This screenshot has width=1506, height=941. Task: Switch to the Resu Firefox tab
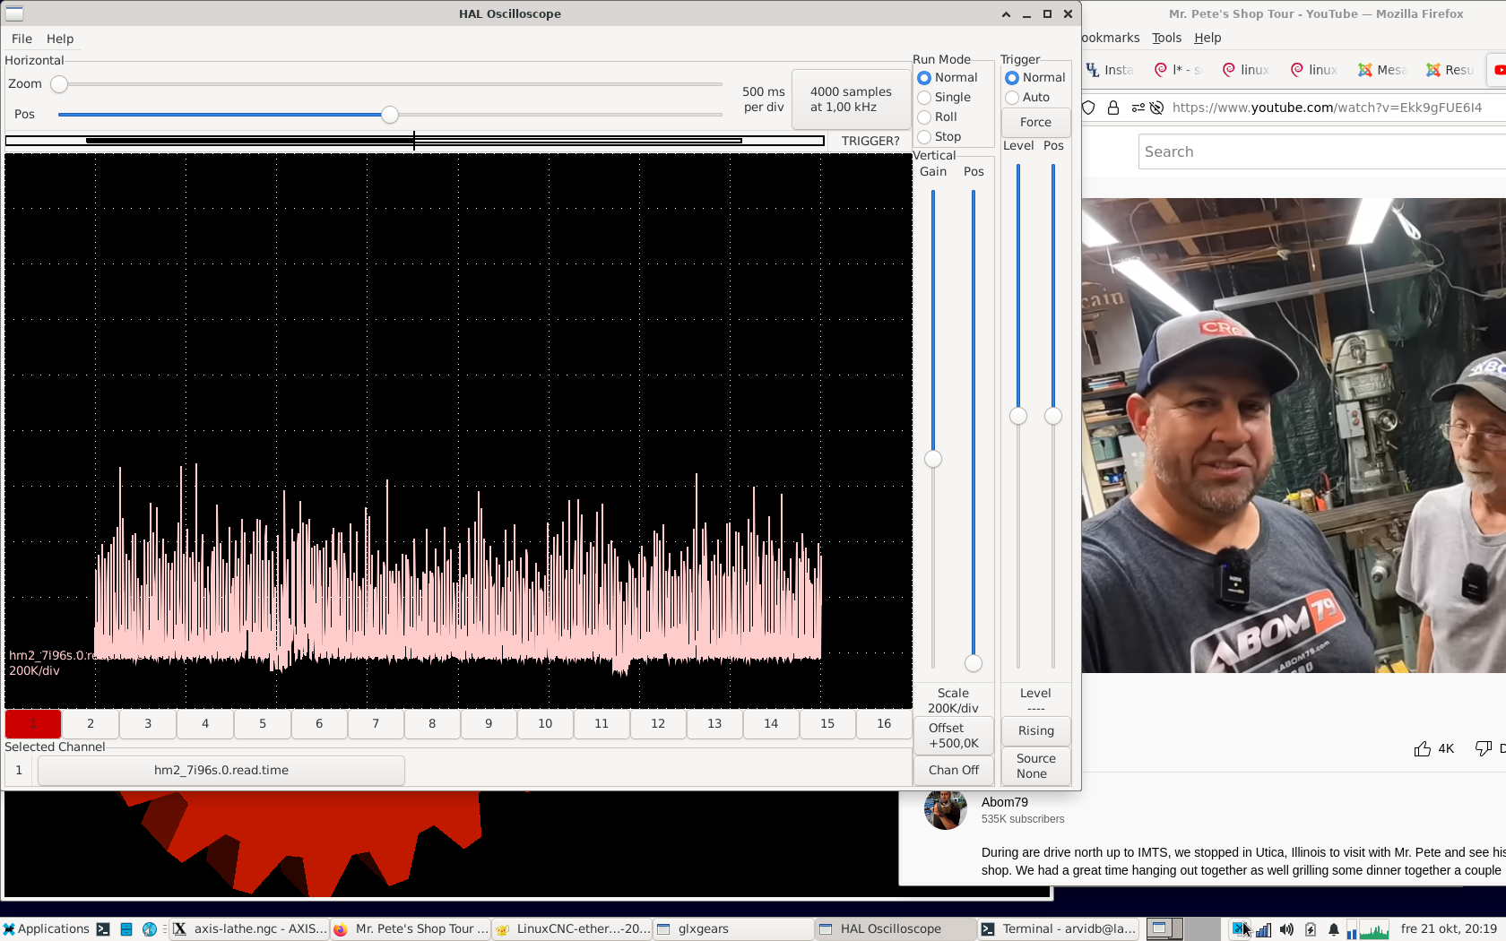(x=1450, y=69)
